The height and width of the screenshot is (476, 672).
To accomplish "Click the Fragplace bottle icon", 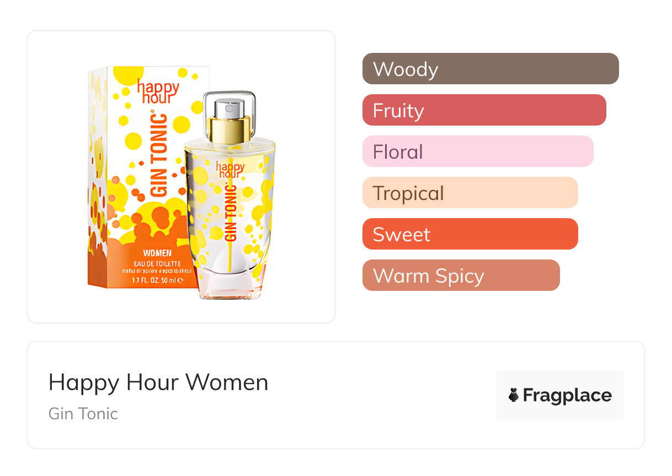I will click(514, 395).
